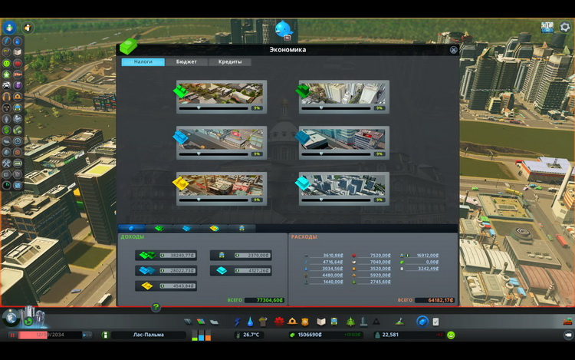
Task: Open the Garbage build menu
Action: (263, 322)
